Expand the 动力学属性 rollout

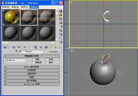tap(32, 81)
